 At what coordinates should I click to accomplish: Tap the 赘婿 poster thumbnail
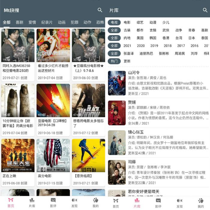[x=117, y=113]
